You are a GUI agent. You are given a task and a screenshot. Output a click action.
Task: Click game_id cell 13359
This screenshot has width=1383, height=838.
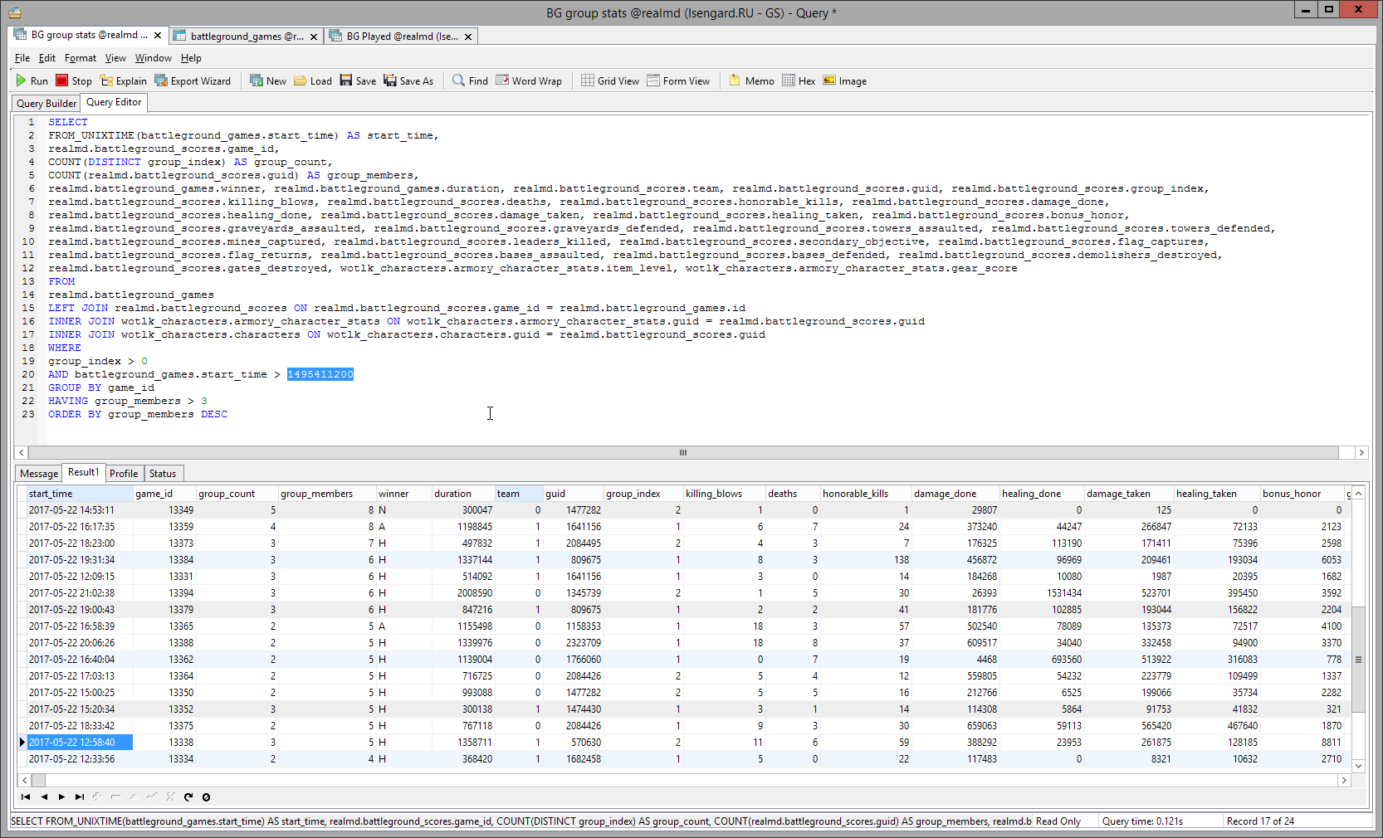164,527
